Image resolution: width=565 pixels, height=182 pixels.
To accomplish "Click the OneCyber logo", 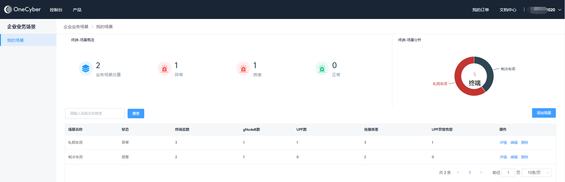I will tap(22, 9).
